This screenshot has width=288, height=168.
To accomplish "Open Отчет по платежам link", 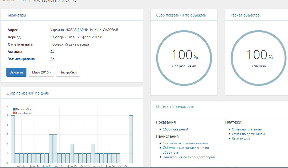I will coord(247,129).
